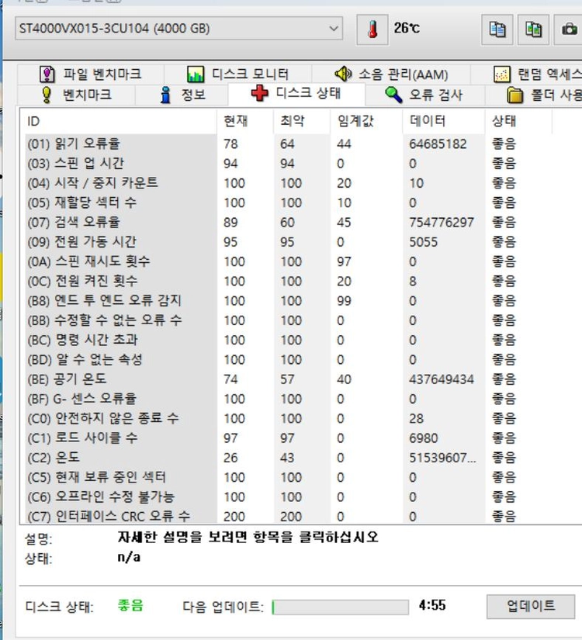Screen dimensions: 582x640
Task: Select the (C0) 안전하지 않은 종료 수 row
Action: tap(289, 418)
